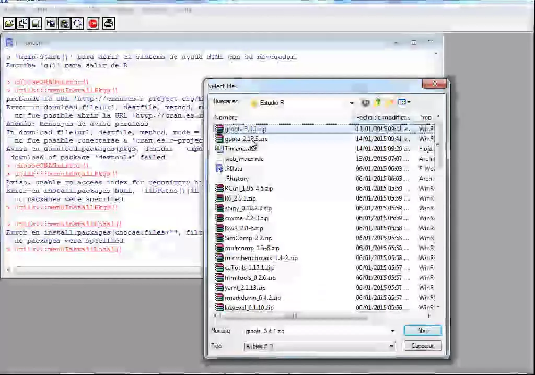Image resolution: width=535 pixels, height=375 pixels.
Task: Click the date cell of the RCurl_1.95-4.5.zip row
Action: [x=382, y=189]
